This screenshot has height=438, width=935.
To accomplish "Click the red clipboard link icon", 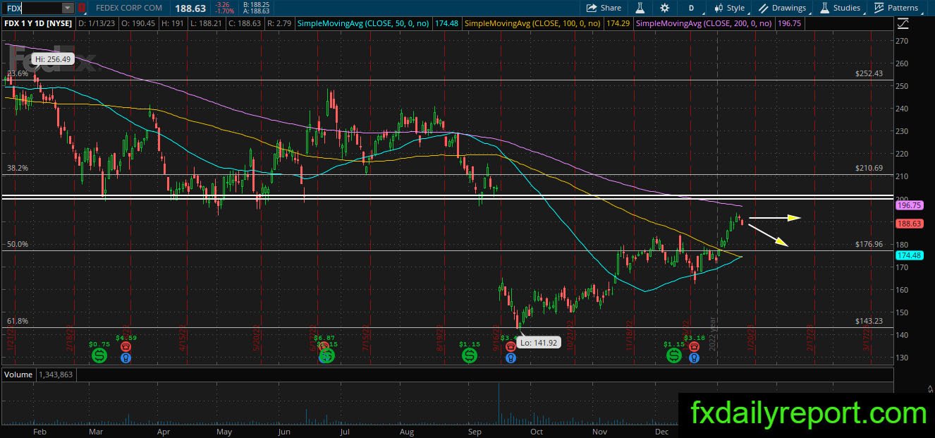I will [x=81, y=8].
